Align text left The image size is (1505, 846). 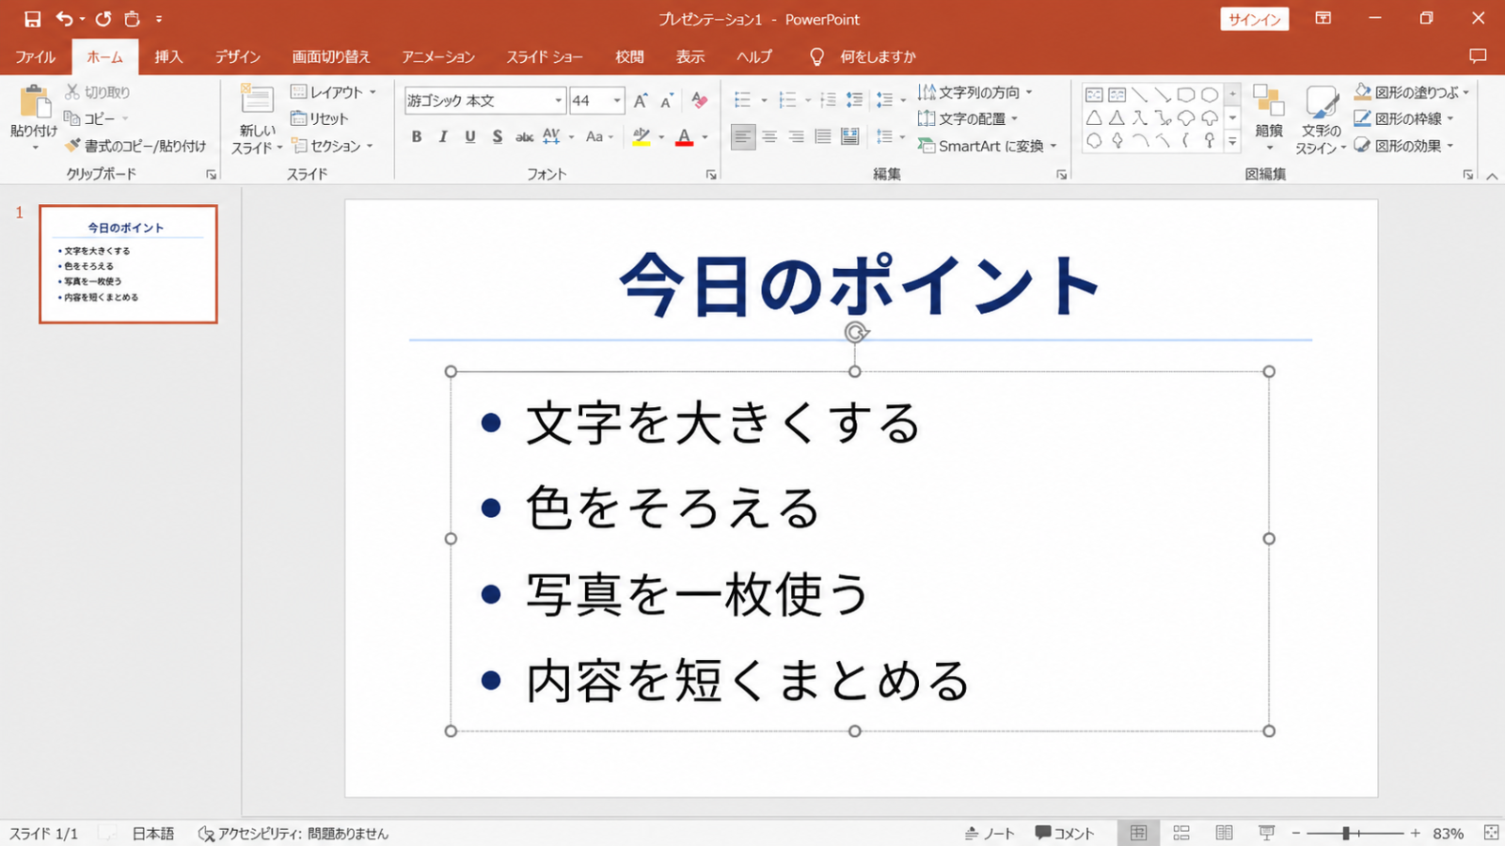pyautogui.click(x=743, y=137)
